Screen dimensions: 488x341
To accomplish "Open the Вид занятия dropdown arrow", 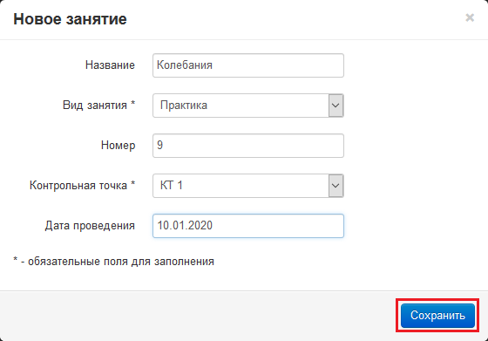I will [x=335, y=106].
